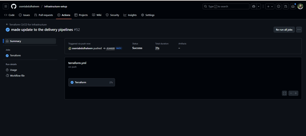306x136 pixels.
Task: Click the 'on: push' trigger text
Action: point(72,67)
